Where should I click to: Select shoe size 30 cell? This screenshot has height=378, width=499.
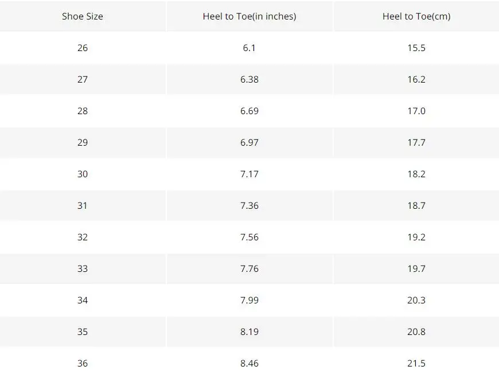[83, 174]
